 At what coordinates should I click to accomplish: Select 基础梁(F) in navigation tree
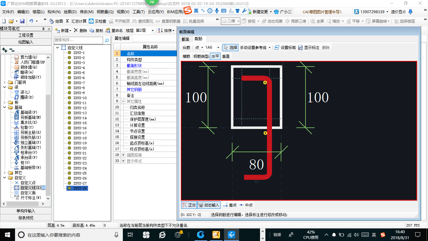pos(29,112)
